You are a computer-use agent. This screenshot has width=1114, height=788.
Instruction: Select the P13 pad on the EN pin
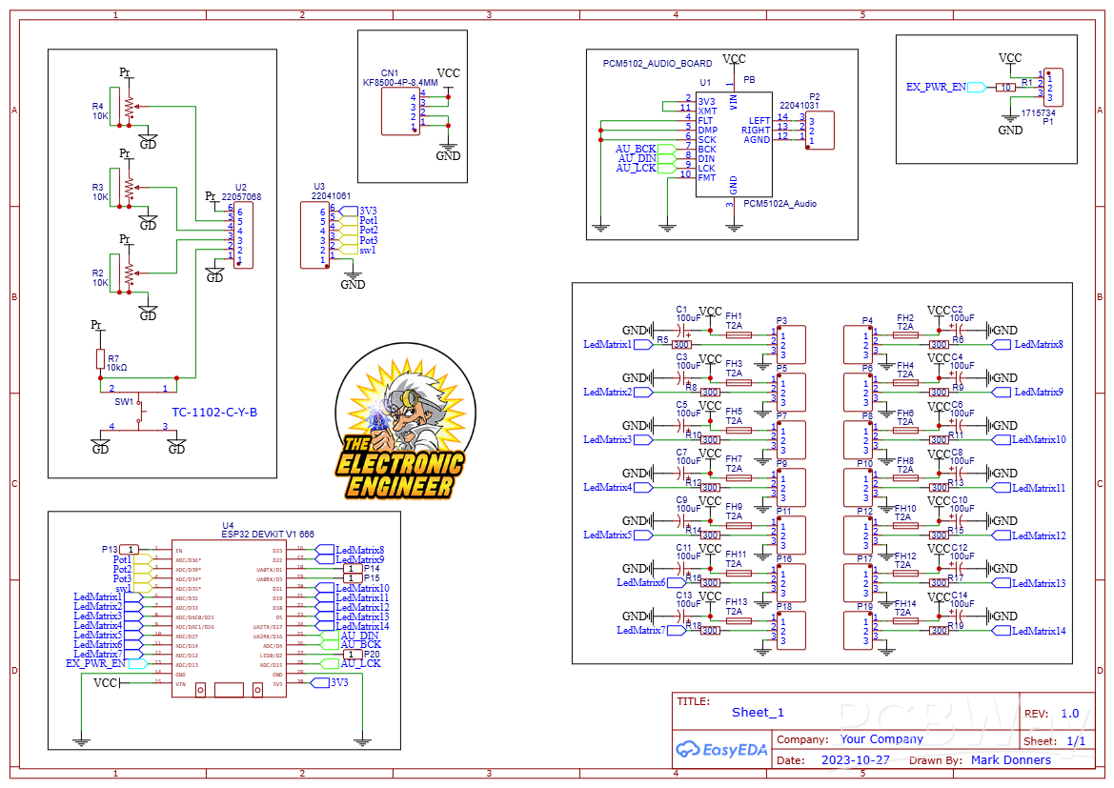pos(130,549)
